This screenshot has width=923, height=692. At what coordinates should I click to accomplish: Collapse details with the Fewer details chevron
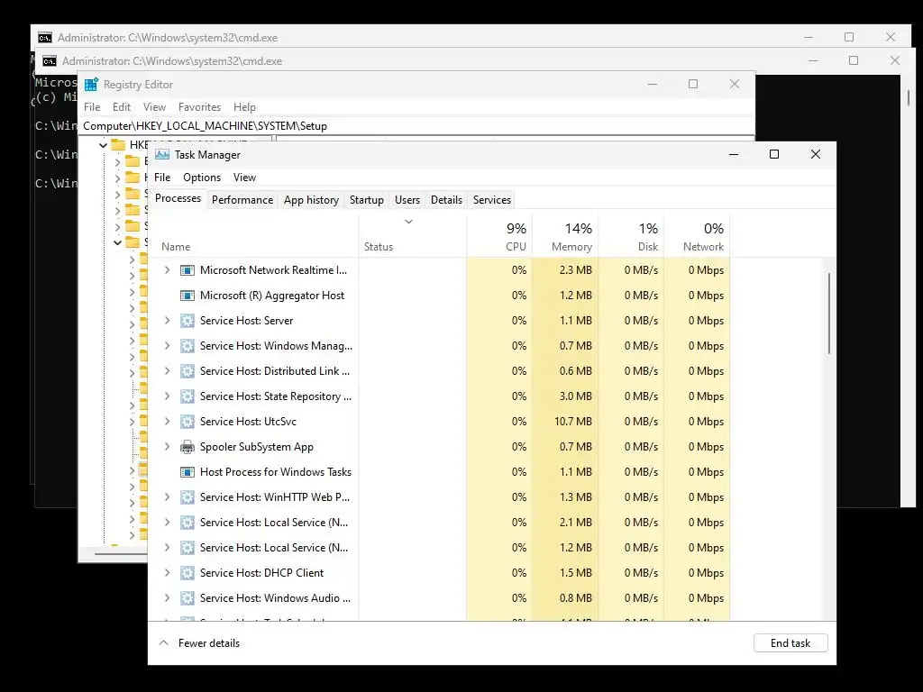pos(164,643)
